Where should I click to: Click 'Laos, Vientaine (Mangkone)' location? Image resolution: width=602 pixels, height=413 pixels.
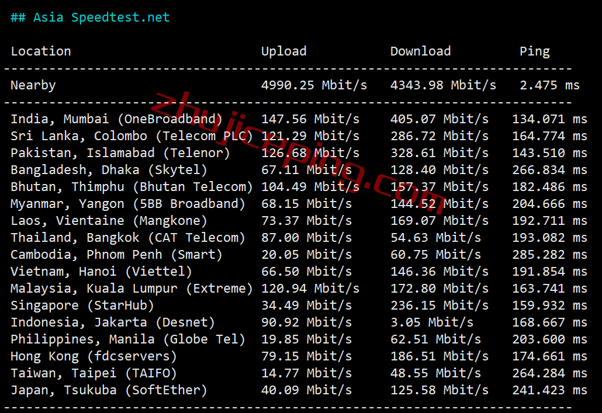109,221
